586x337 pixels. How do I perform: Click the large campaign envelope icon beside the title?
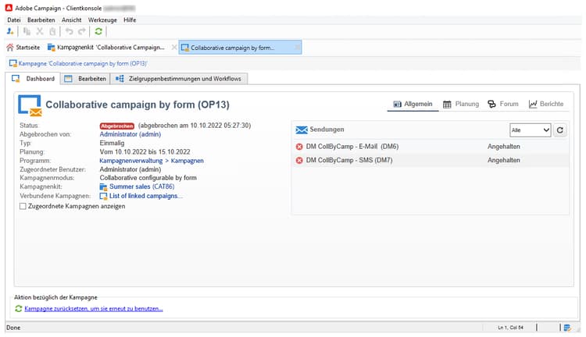coord(30,105)
